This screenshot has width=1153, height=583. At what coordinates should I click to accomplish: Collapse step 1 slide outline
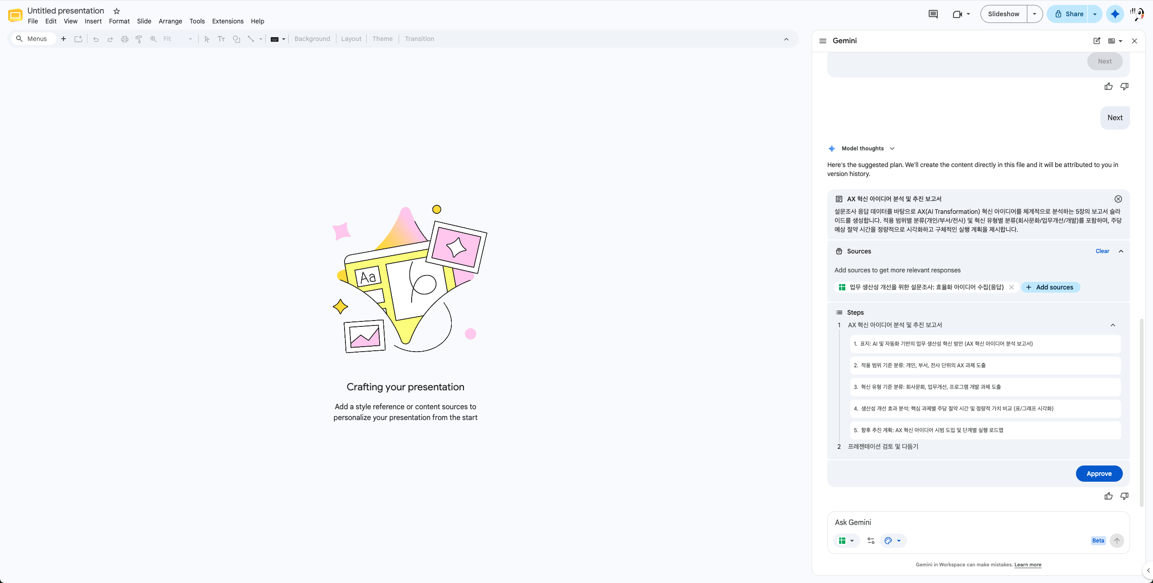coord(1113,325)
